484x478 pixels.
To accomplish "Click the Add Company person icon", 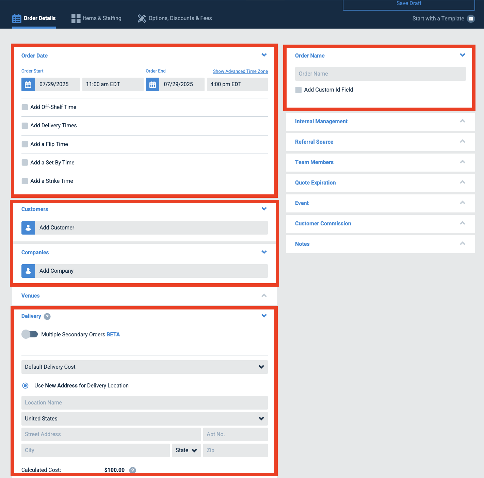I will 28,271.
